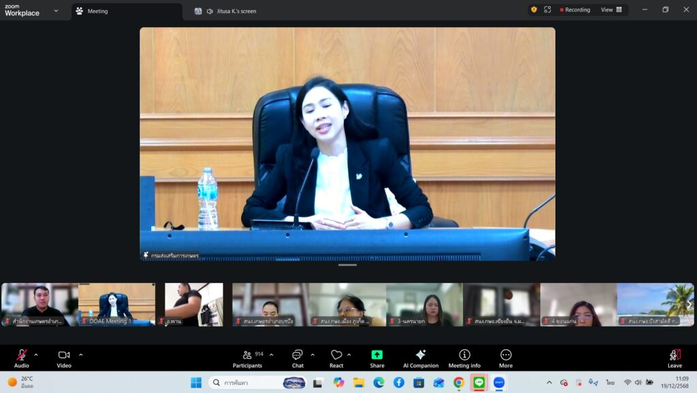Image resolution: width=697 pixels, height=393 pixels.
Task: Select the DOAE Meeting 1 participant thumbnail
Action: [x=116, y=304]
